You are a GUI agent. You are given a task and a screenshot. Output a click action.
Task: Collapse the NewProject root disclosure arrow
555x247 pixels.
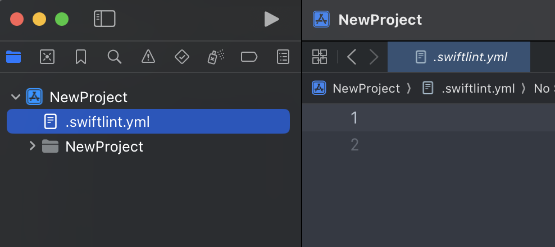[15, 97]
